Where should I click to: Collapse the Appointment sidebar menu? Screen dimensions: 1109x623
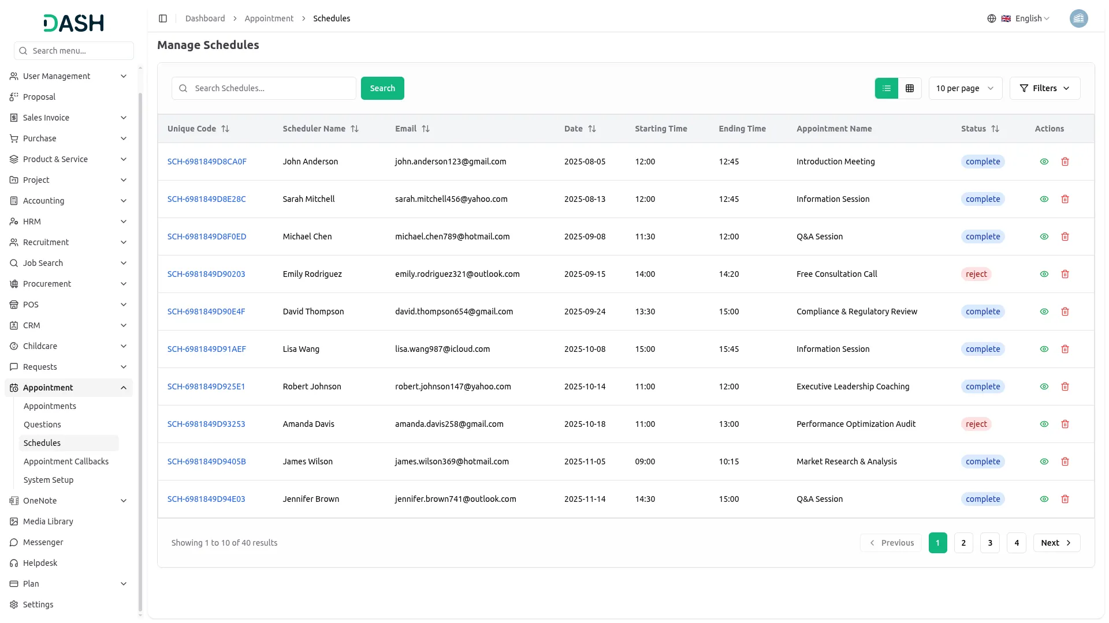coord(124,388)
